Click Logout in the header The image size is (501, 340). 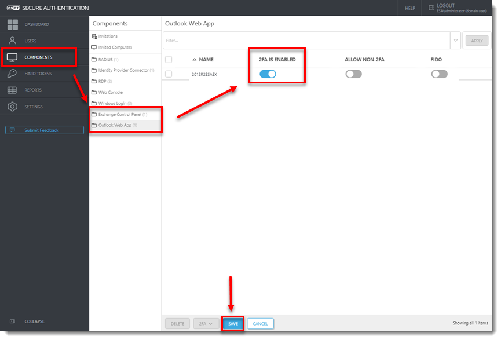tap(445, 6)
